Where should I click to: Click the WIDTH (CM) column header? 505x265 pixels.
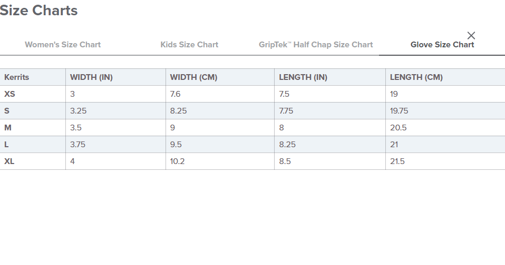click(x=193, y=77)
